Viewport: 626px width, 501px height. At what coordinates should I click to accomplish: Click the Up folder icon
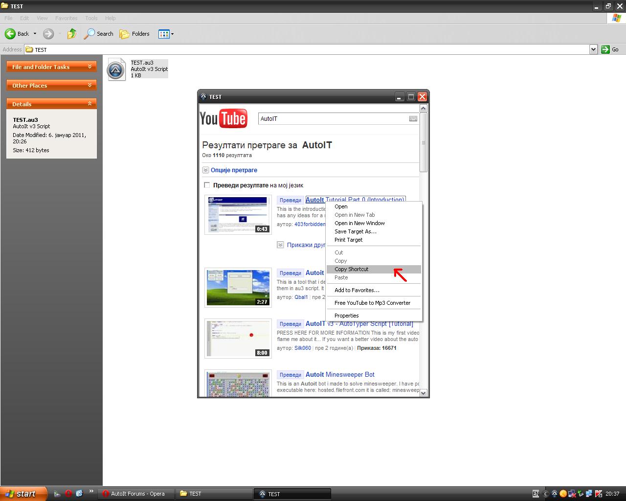click(x=72, y=34)
